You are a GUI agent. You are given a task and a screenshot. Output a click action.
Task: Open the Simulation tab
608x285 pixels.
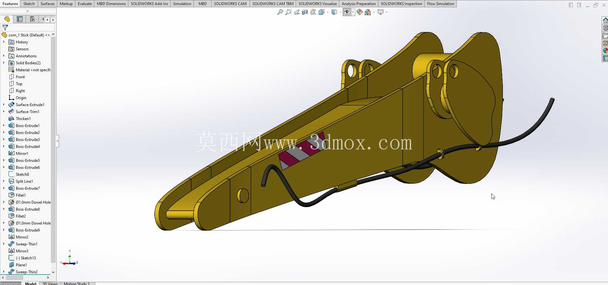(182, 4)
